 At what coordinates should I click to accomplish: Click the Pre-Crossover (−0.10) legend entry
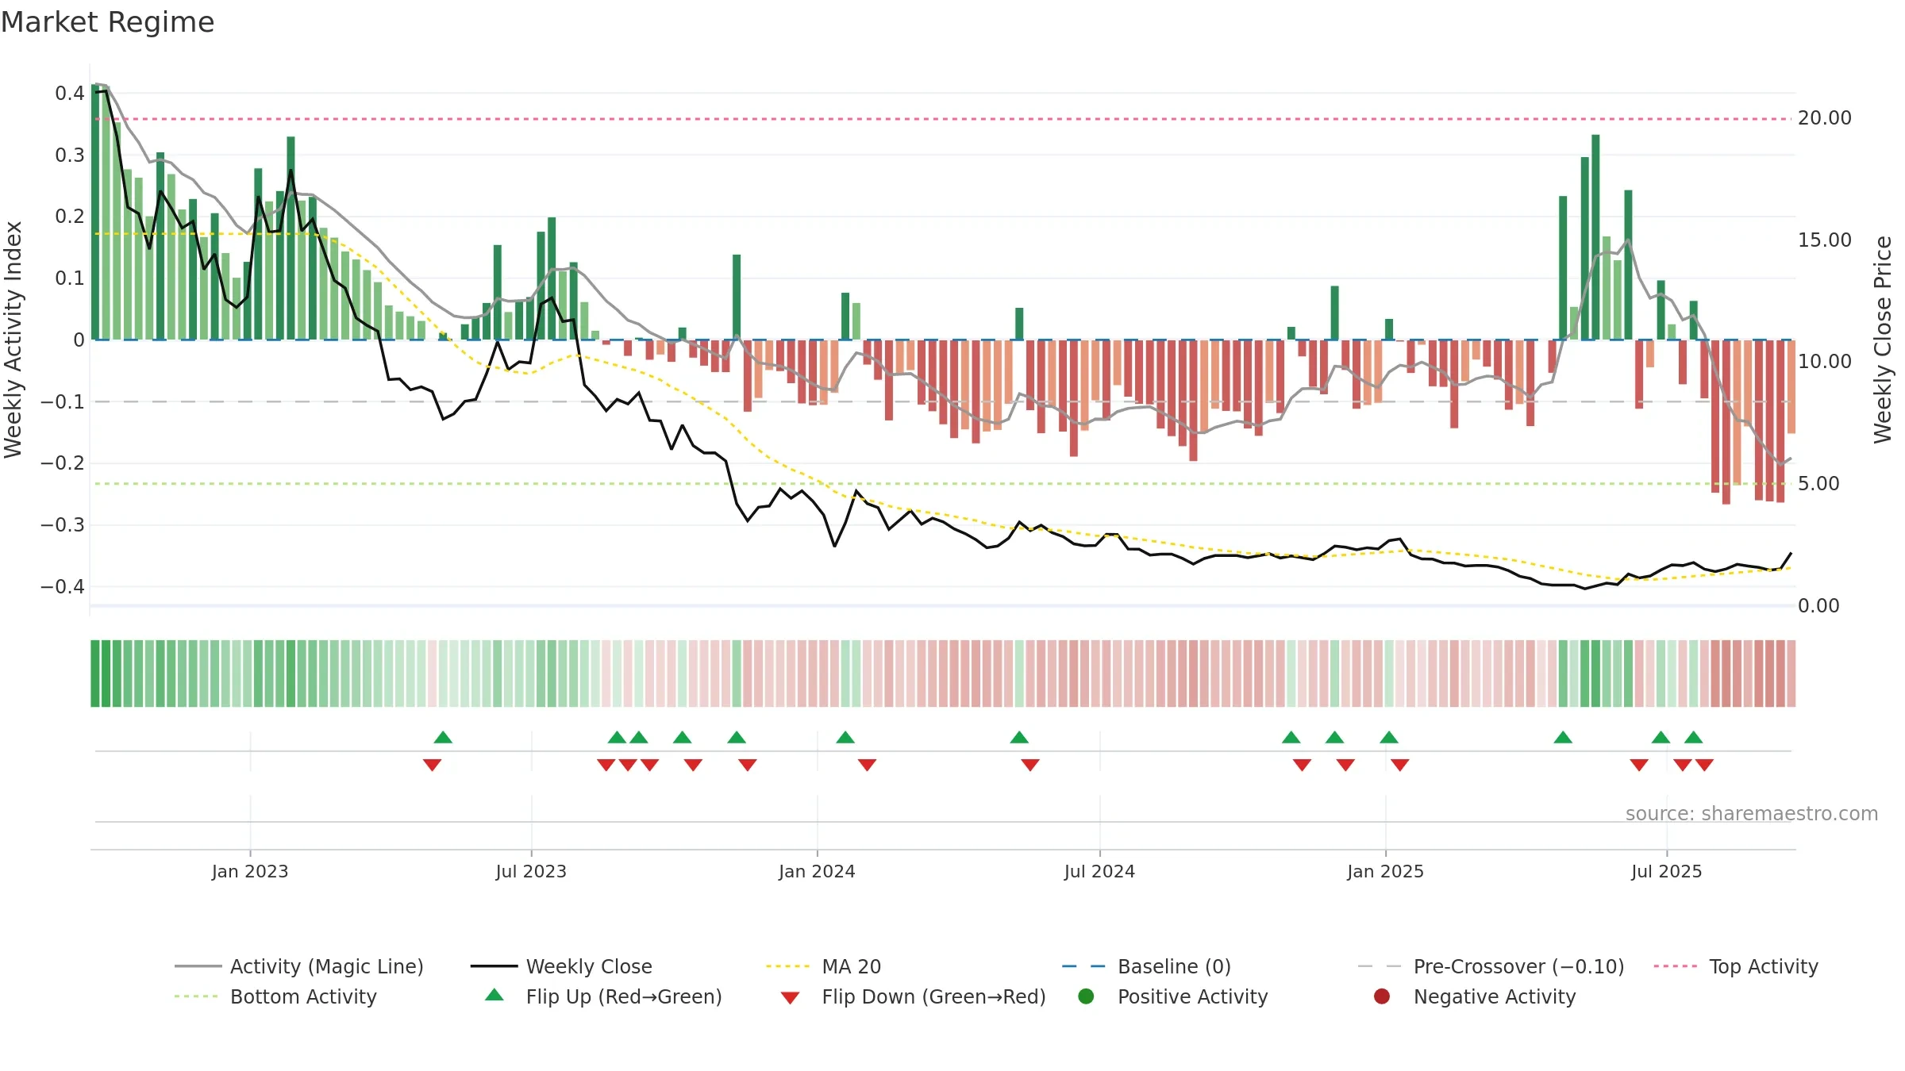pos(1491,966)
